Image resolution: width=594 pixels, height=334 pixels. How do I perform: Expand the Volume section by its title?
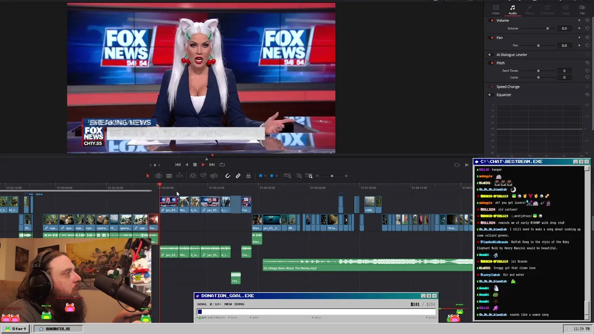tap(503, 20)
